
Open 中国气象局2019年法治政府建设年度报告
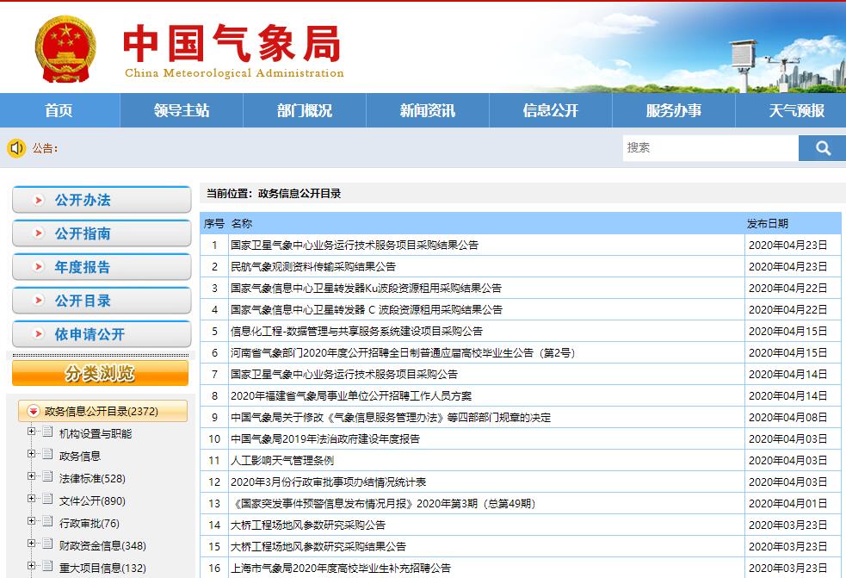325,439
